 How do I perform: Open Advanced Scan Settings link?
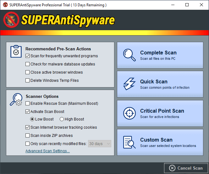(47, 151)
